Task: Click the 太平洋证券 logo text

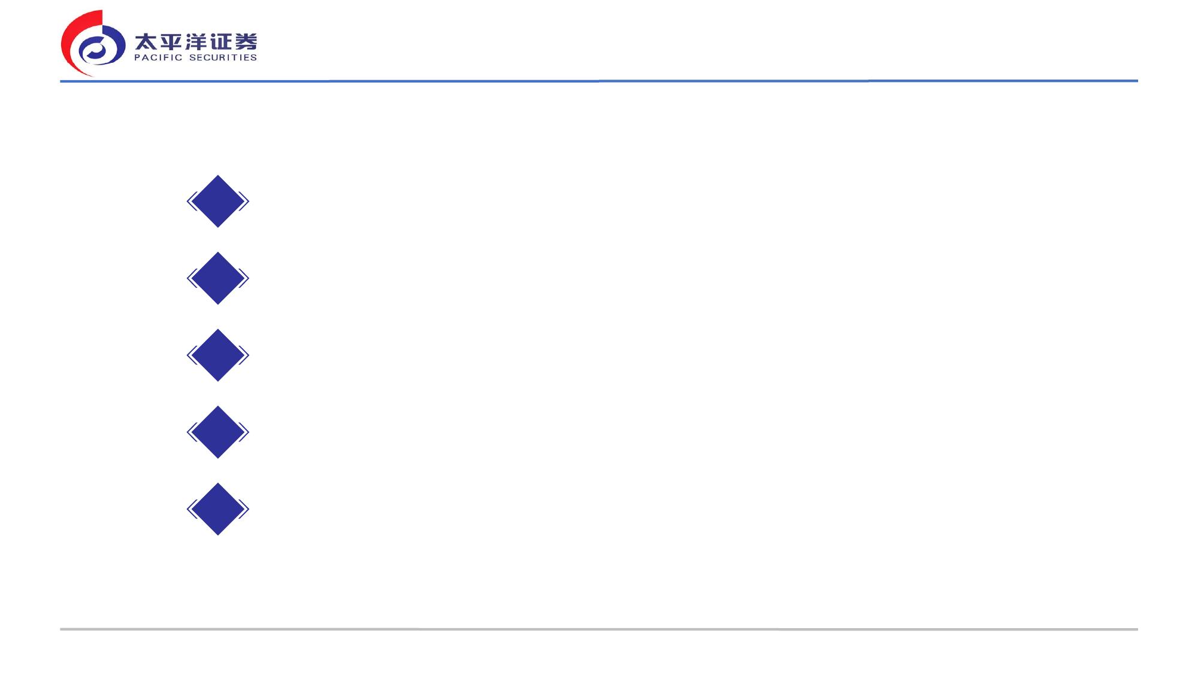Action: [x=196, y=42]
